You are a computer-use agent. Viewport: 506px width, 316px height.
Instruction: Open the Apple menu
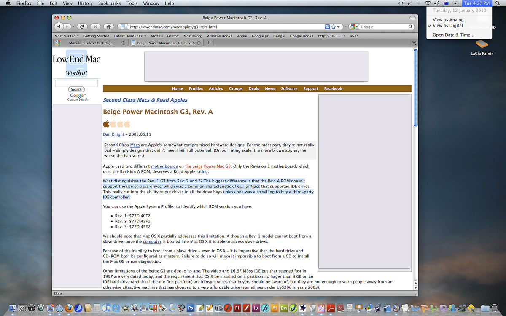(8, 3)
